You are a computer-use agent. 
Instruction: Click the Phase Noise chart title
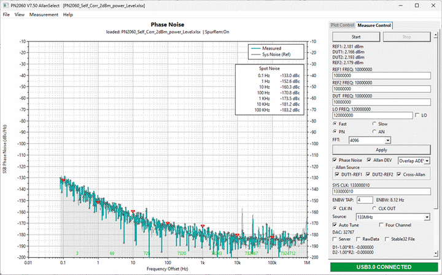coord(168,24)
